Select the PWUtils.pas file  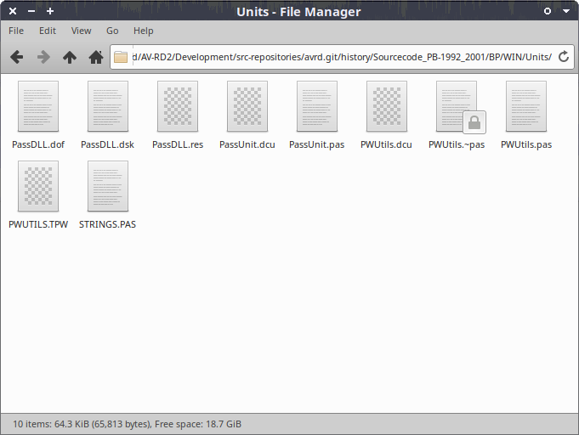click(526, 107)
